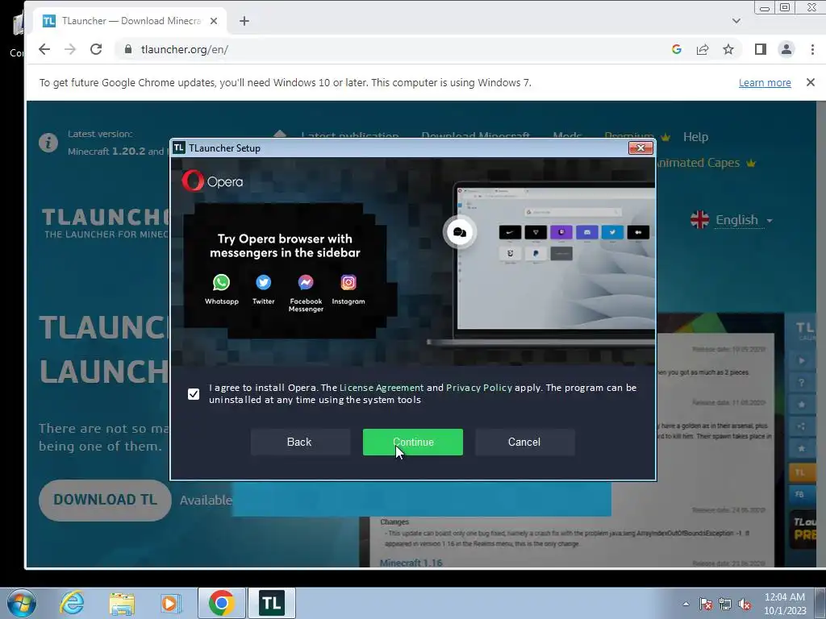Open the Animated Capes menu item
This screenshot has width=826, height=619.
pyautogui.click(x=705, y=163)
